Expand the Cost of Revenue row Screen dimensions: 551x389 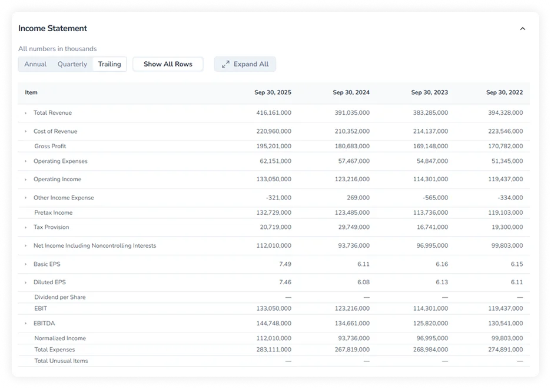[26, 131]
